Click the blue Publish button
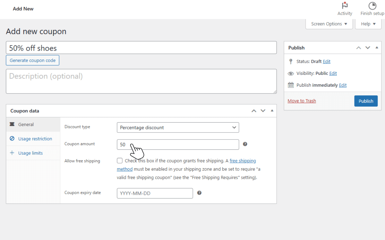The image size is (385, 240). point(366,101)
